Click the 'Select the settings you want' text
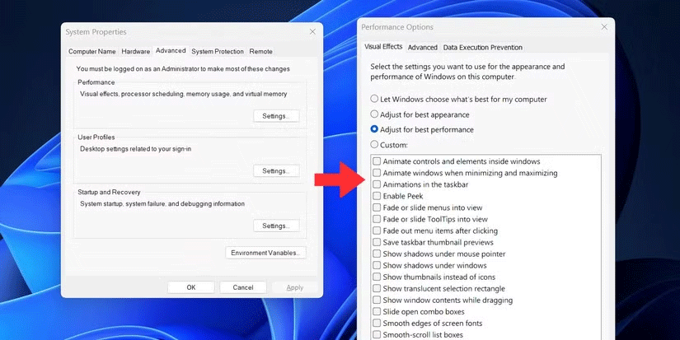This screenshot has height=340, width=680. pos(467,72)
